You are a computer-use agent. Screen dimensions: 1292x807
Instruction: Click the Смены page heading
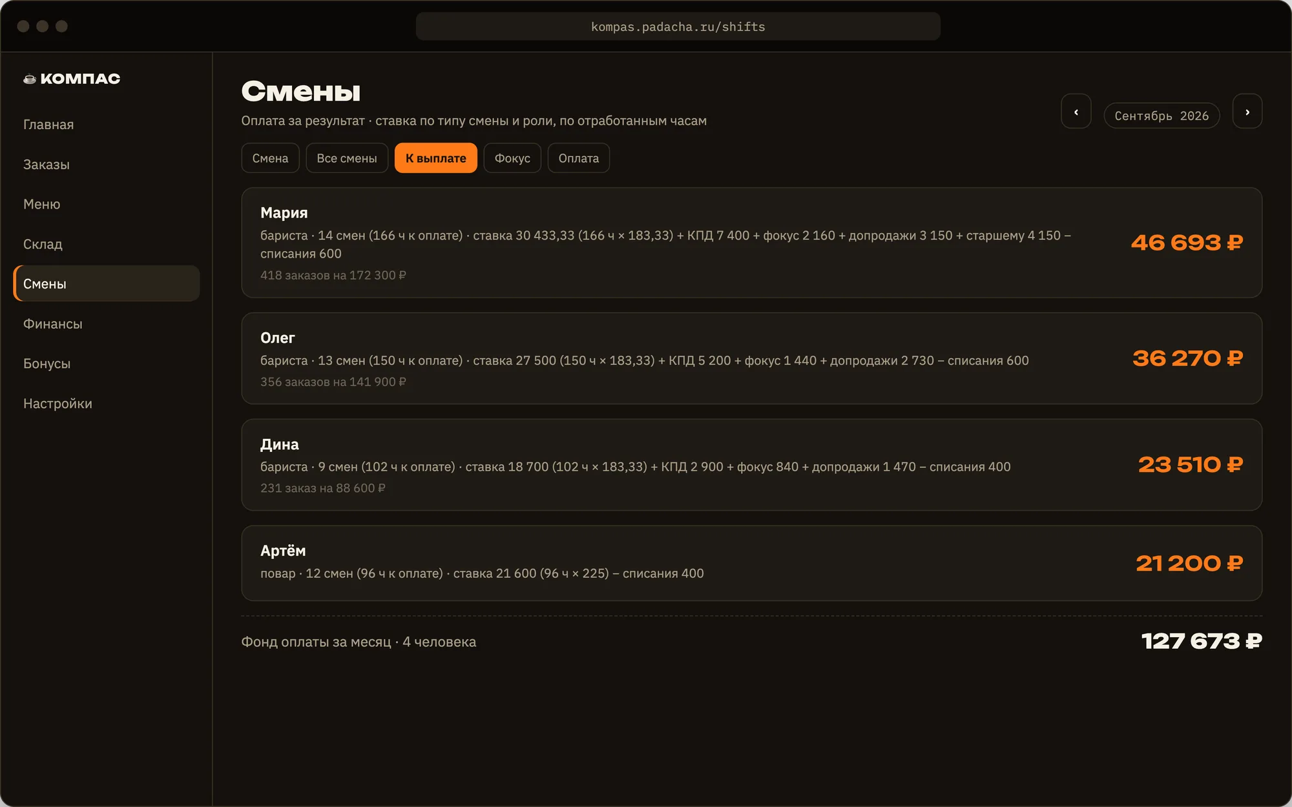pos(301,91)
